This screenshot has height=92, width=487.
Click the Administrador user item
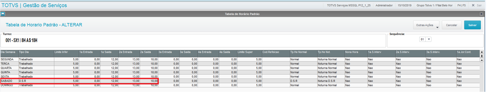(x=384, y=5)
